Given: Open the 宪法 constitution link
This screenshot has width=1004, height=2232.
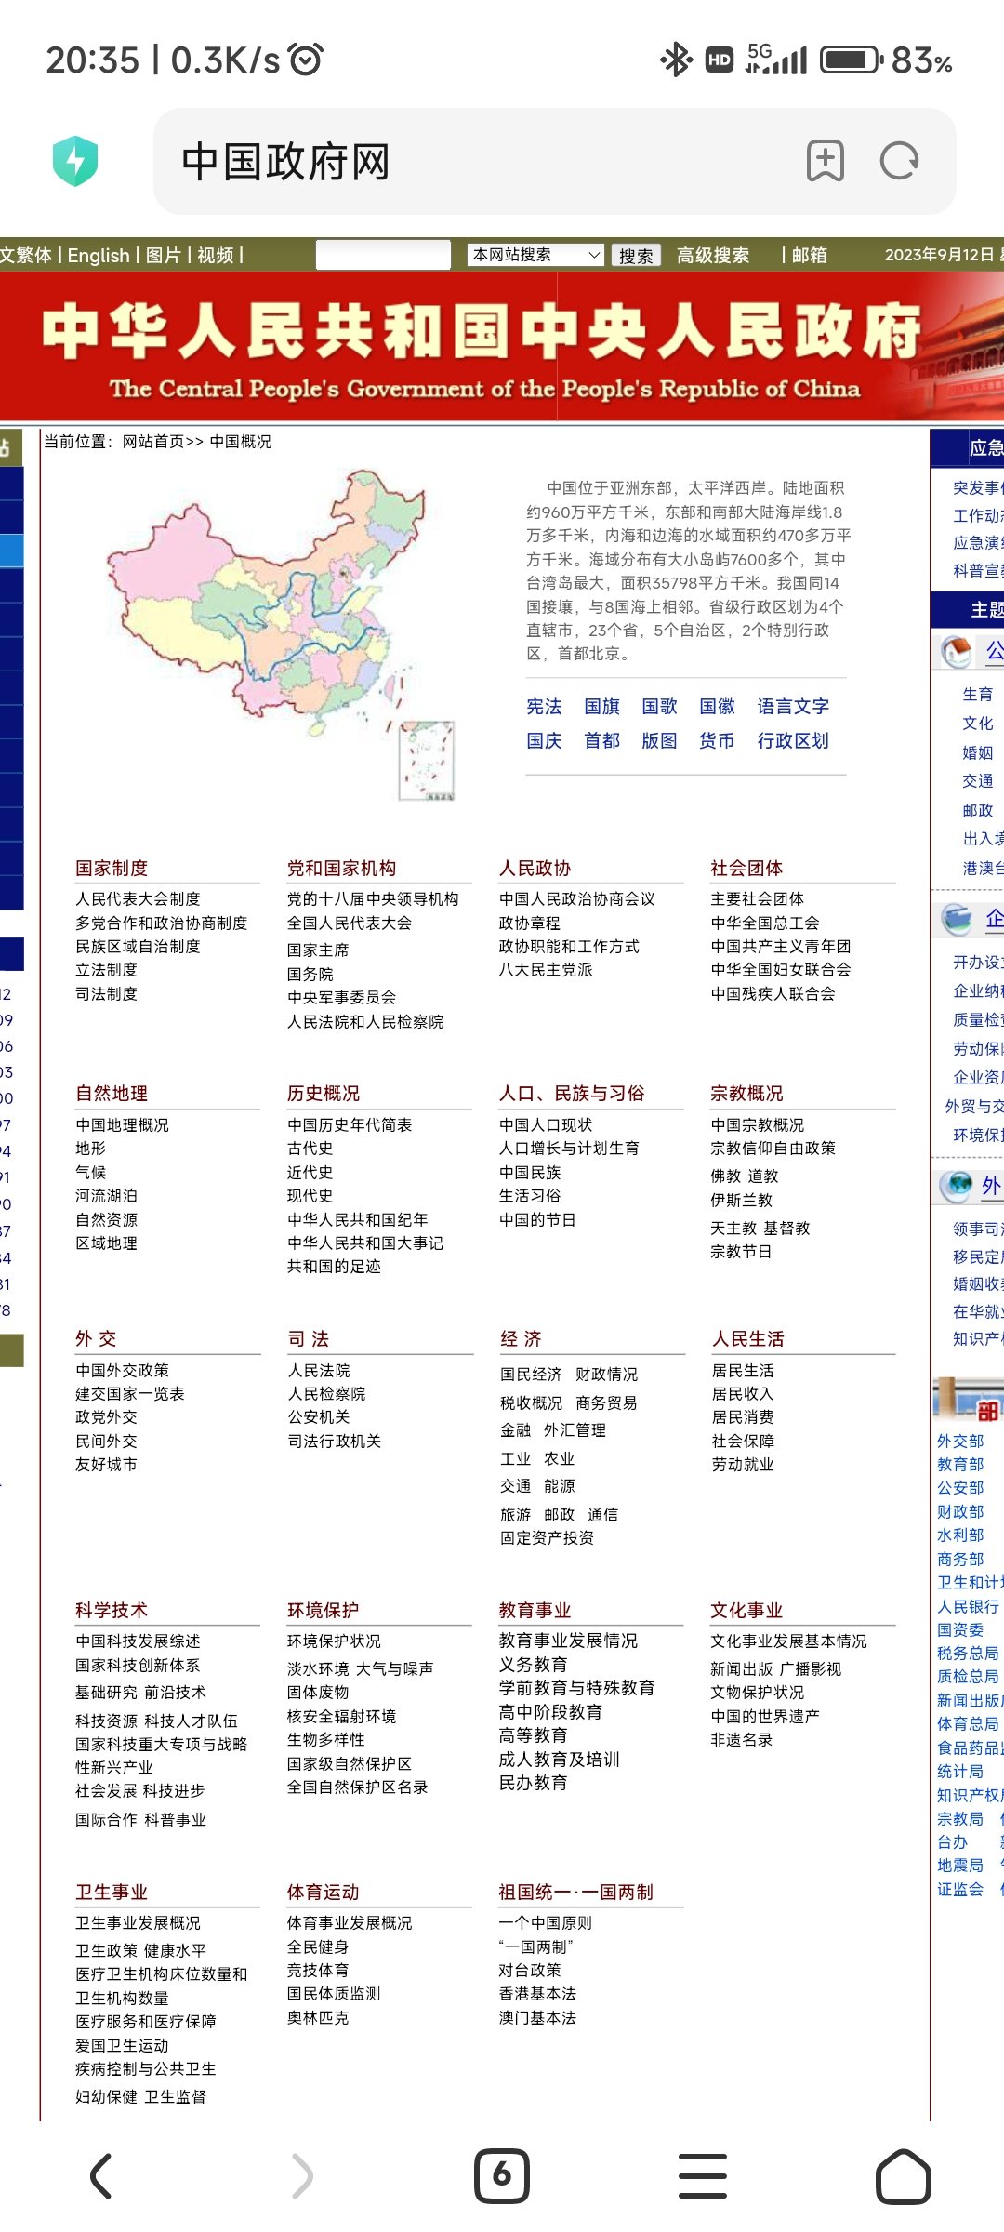Looking at the screenshot, I should [544, 707].
